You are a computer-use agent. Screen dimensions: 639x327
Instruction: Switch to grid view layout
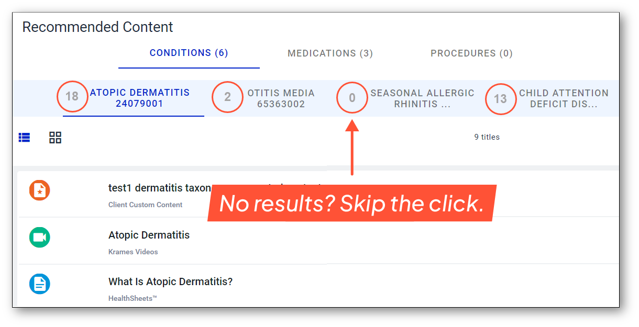pos(55,137)
